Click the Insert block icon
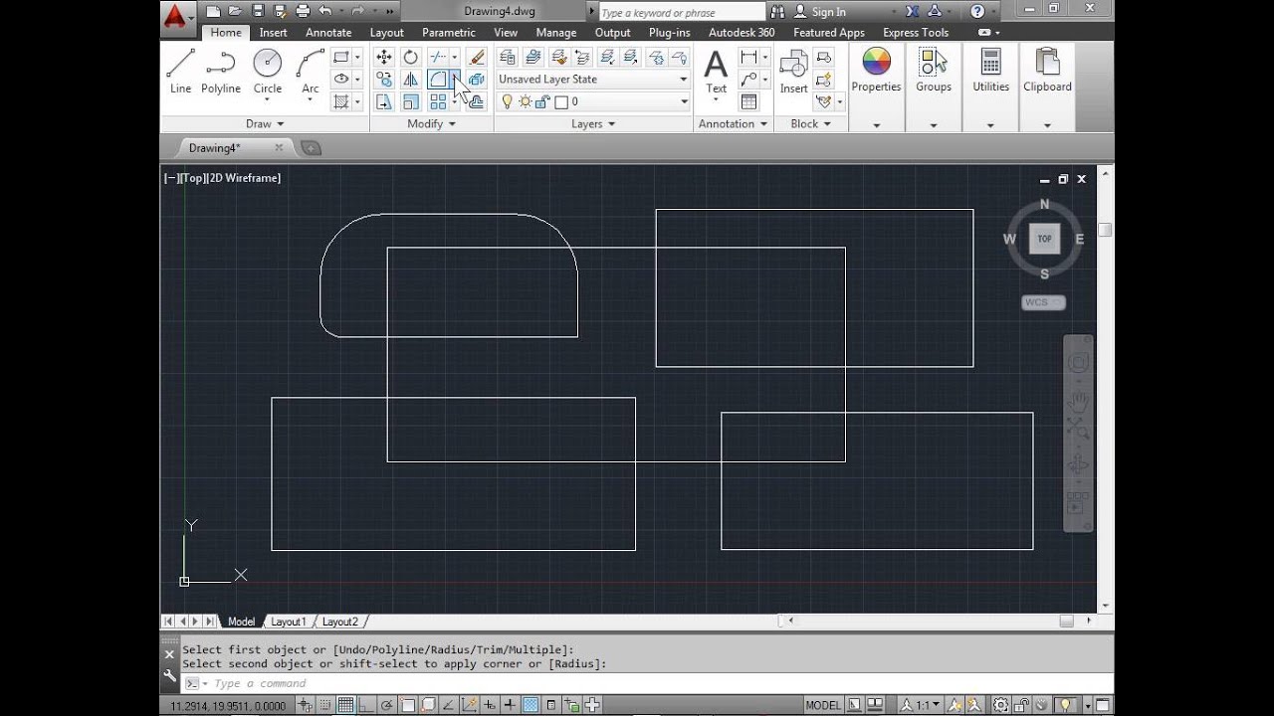The width and height of the screenshot is (1274, 716). 793,72
